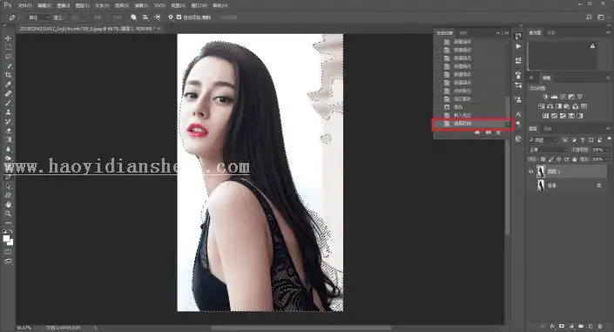Open the search icon in the options bar
The height and width of the screenshot is (332, 614).
pyautogui.click(x=589, y=17)
